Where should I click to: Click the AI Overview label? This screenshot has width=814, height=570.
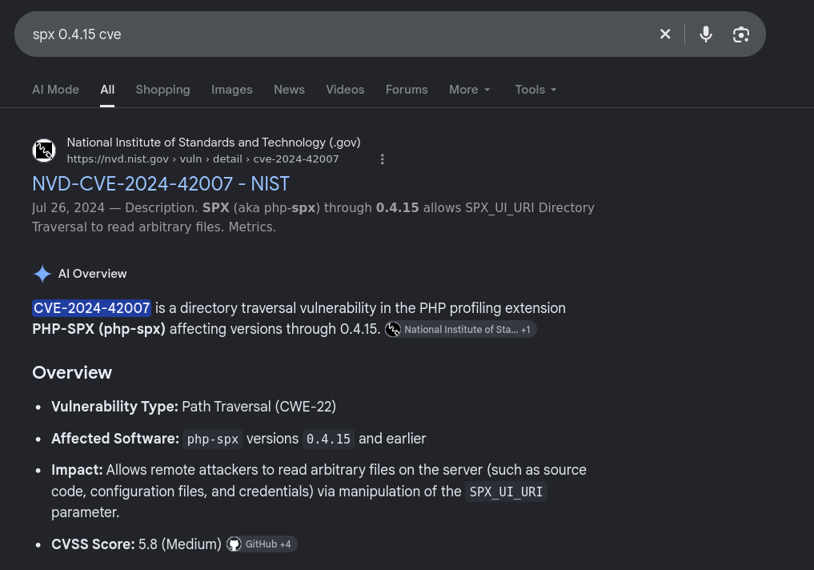click(x=92, y=274)
